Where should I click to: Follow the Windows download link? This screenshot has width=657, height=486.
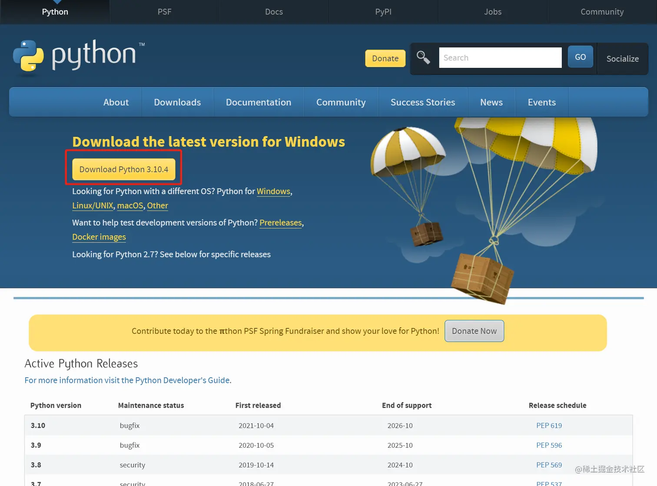[x=273, y=191]
